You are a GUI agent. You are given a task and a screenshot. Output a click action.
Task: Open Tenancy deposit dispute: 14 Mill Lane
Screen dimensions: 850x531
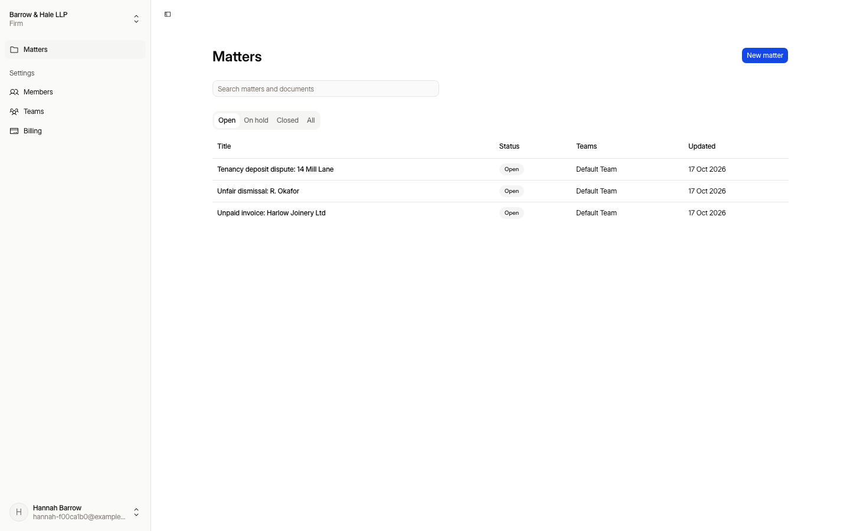click(275, 169)
